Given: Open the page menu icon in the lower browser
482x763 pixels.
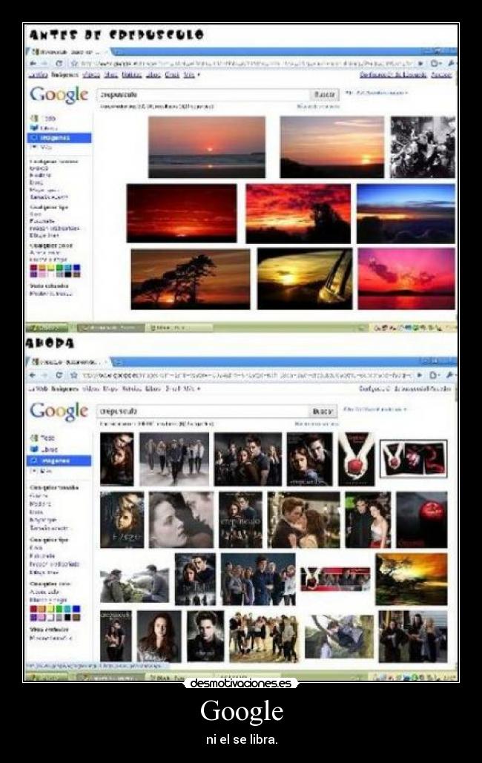Looking at the screenshot, I should point(434,375).
